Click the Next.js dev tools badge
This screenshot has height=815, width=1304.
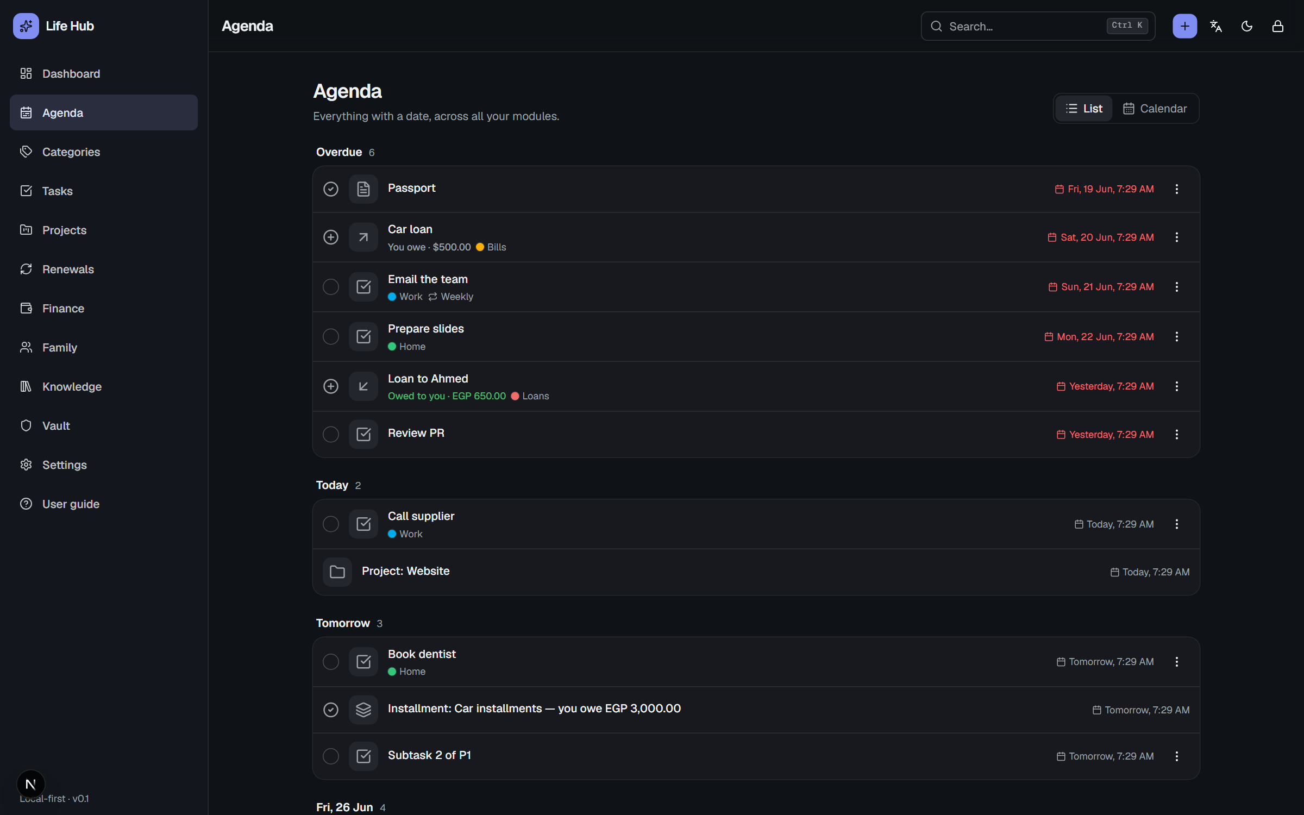tap(31, 784)
